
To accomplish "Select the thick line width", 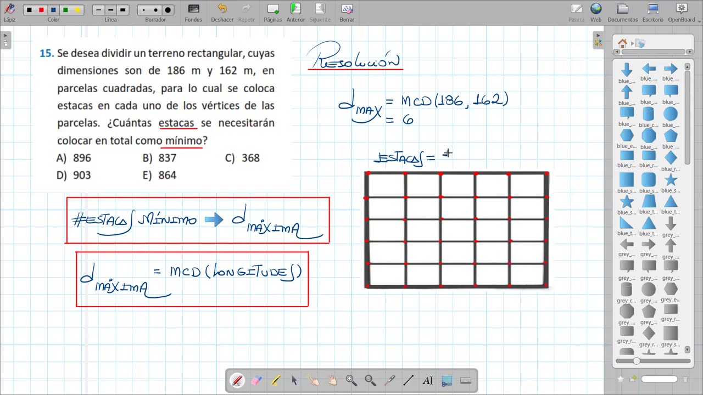I will [122, 10].
